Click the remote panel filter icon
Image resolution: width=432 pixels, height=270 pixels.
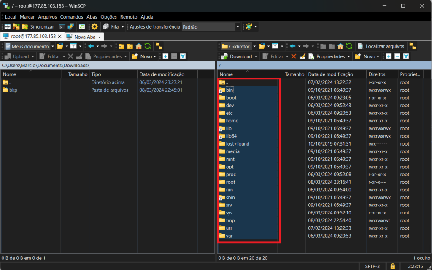[275, 46]
